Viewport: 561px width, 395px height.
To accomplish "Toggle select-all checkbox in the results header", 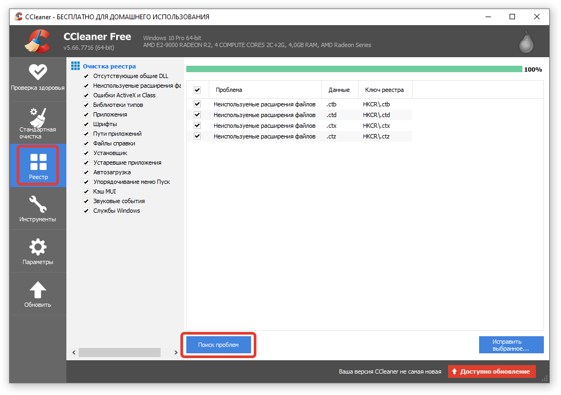I will click(x=197, y=90).
